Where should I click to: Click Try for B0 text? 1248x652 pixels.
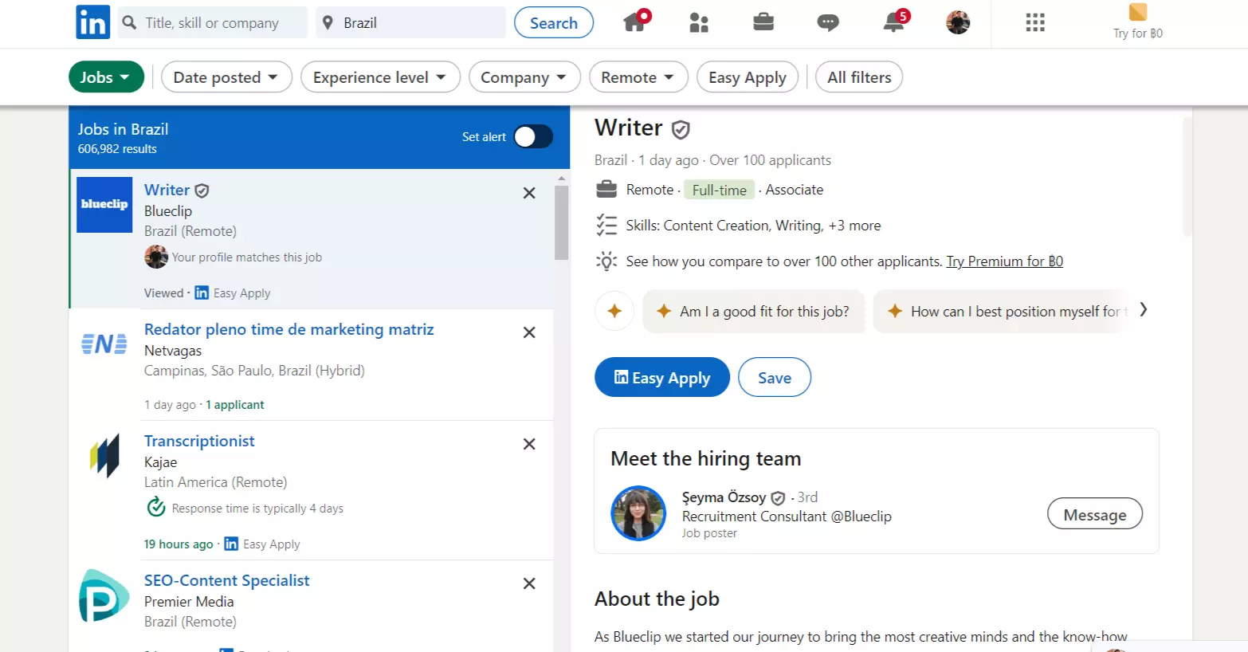(x=1138, y=33)
